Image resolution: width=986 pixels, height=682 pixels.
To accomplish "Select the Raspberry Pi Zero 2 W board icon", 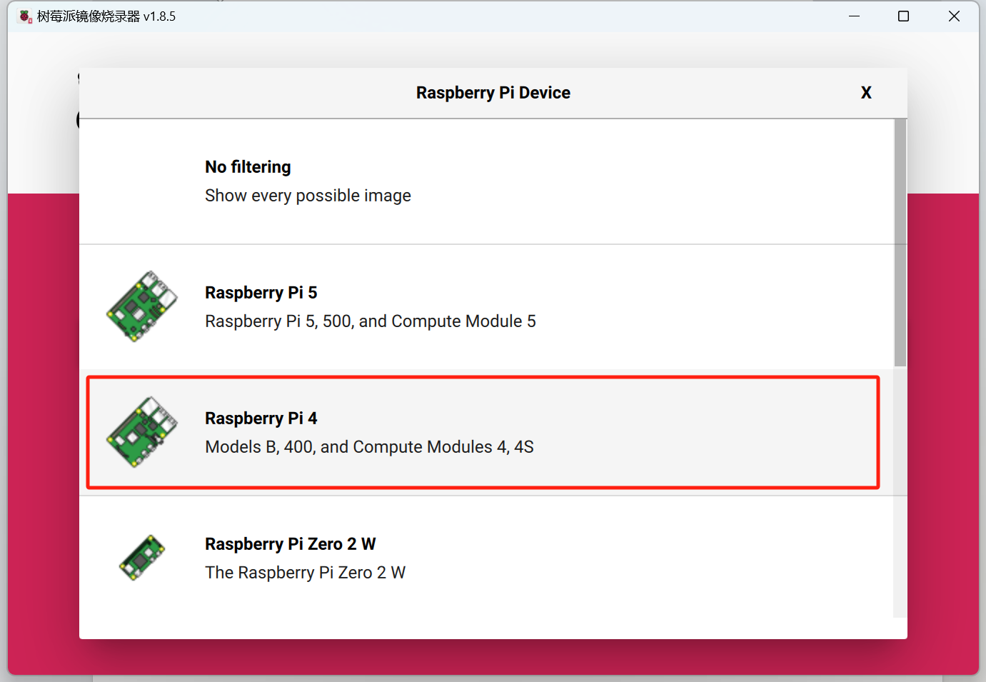I will coord(142,558).
